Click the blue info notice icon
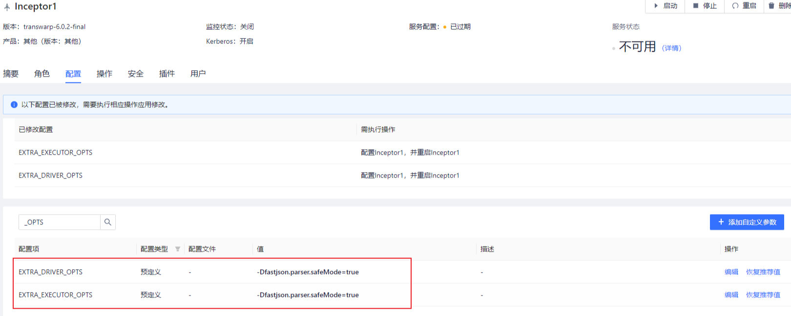 pyautogui.click(x=14, y=105)
